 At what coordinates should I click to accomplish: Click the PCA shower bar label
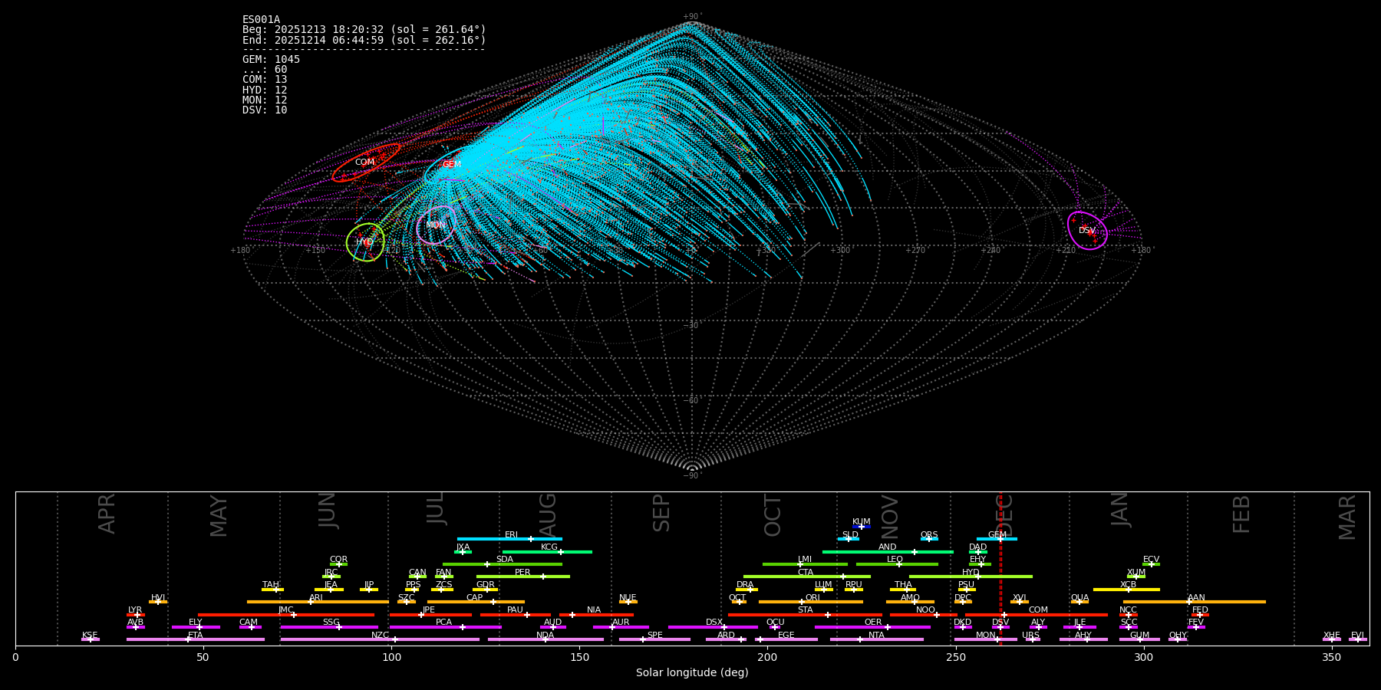444,623
